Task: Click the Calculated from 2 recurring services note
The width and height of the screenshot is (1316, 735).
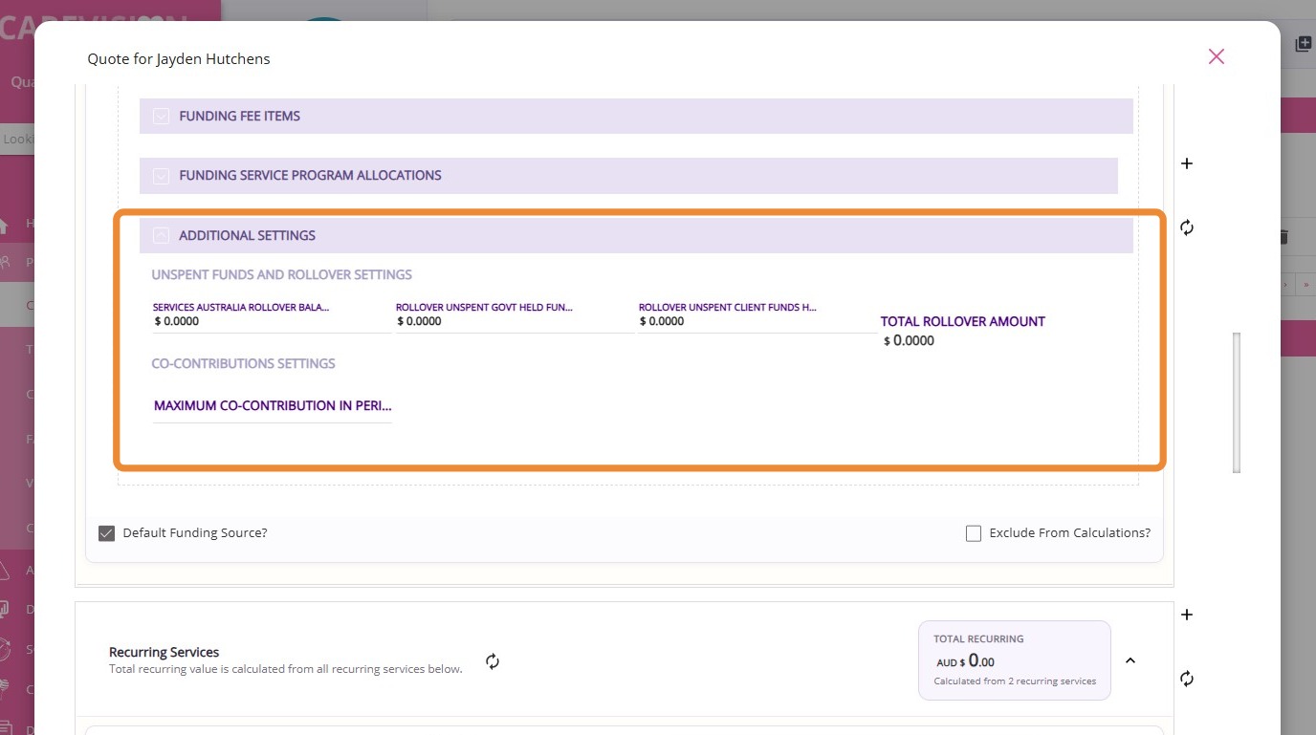Action: pos(1015,681)
